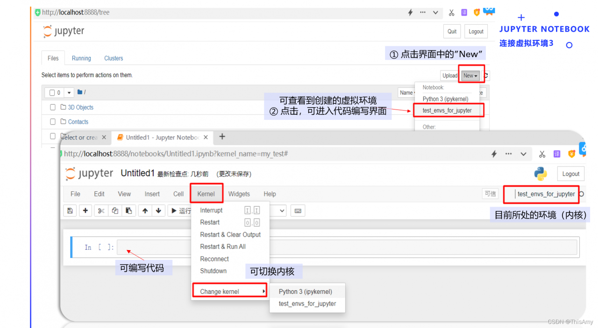The height and width of the screenshot is (328, 598).
Task: Click the purple translate extension icon on the tree page
Action: [x=464, y=13]
